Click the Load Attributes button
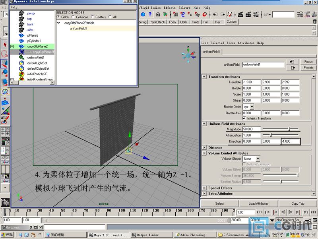Viewport: 318px width, 239px height. (258, 204)
